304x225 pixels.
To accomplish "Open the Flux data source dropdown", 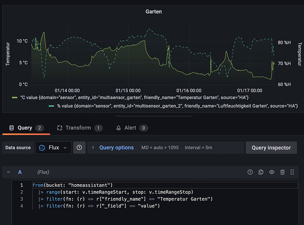I will tap(54, 148).
